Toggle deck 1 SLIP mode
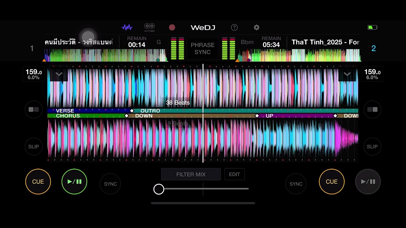The image size is (406, 228). [x=34, y=147]
